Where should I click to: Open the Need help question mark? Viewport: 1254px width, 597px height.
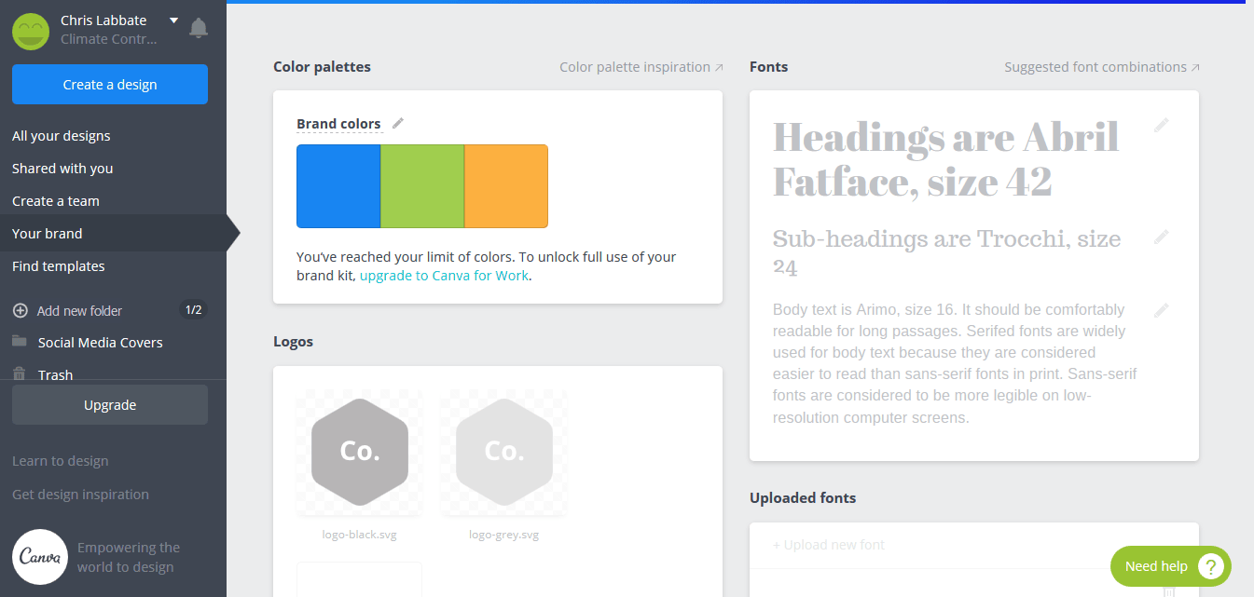[1211, 566]
